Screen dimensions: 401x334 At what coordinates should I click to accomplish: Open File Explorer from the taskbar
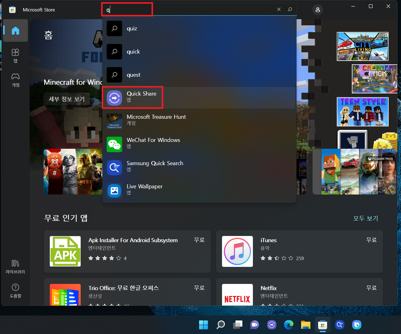point(305,325)
